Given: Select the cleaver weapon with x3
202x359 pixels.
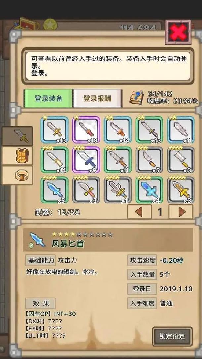Looking at the screenshot, I should coord(181,160).
